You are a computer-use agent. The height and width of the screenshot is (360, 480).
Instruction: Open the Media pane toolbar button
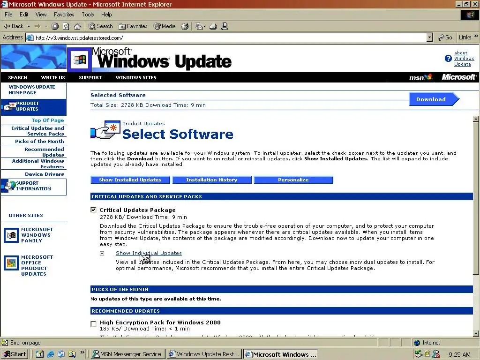click(x=165, y=26)
